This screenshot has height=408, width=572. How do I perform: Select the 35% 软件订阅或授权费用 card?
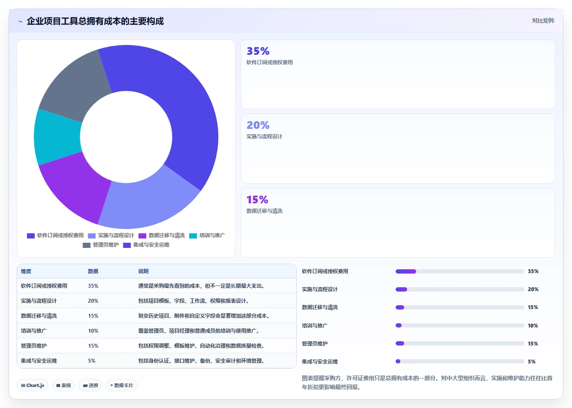pyautogui.click(x=398, y=74)
